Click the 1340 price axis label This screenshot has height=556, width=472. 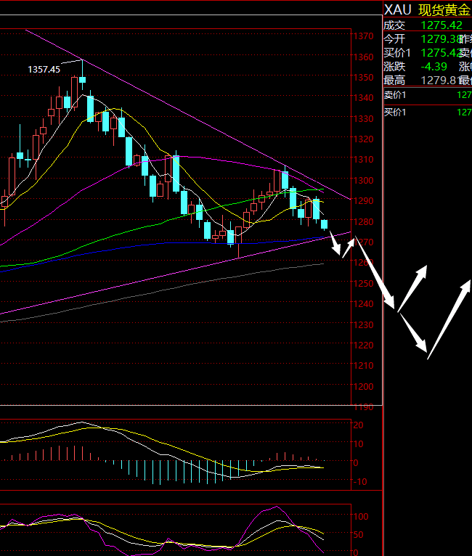(x=364, y=97)
